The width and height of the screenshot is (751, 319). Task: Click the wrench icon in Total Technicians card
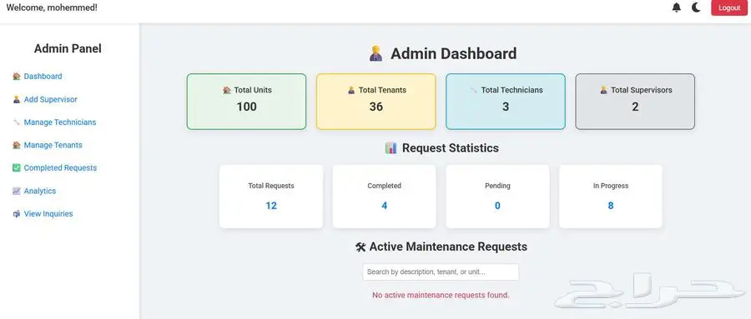pos(474,90)
